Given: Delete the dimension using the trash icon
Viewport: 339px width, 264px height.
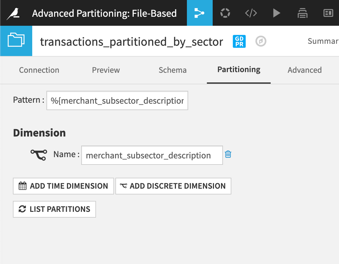Looking at the screenshot, I should point(228,155).
